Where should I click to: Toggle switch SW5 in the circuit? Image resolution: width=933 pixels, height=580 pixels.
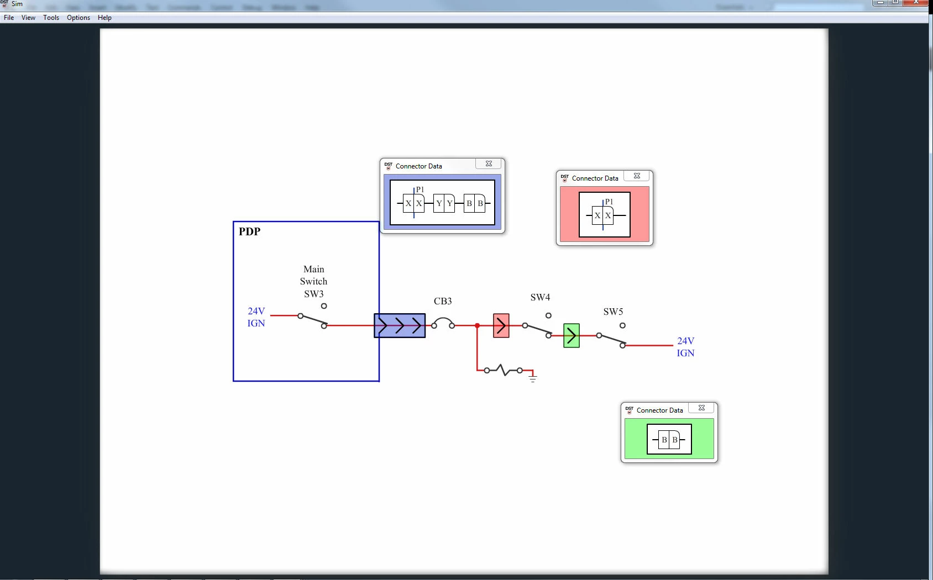tap(611, 336)
